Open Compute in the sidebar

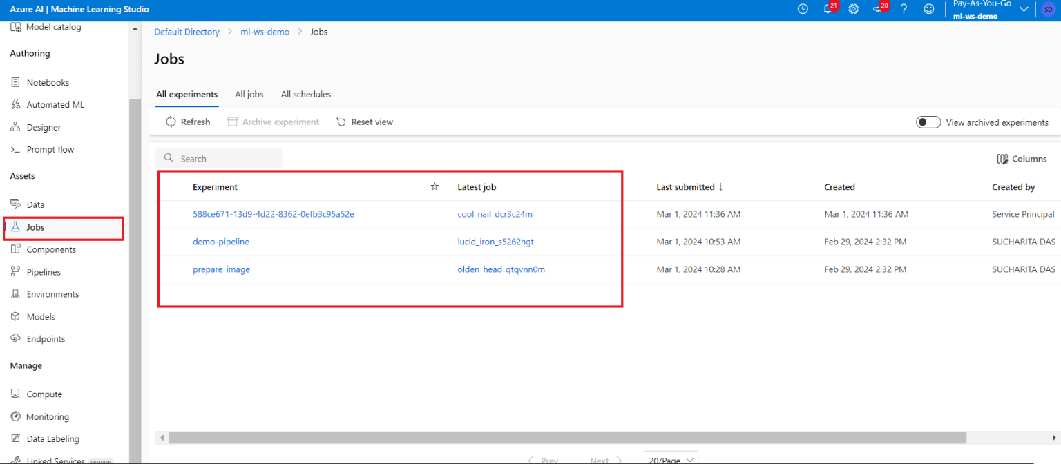pos(44,394)
